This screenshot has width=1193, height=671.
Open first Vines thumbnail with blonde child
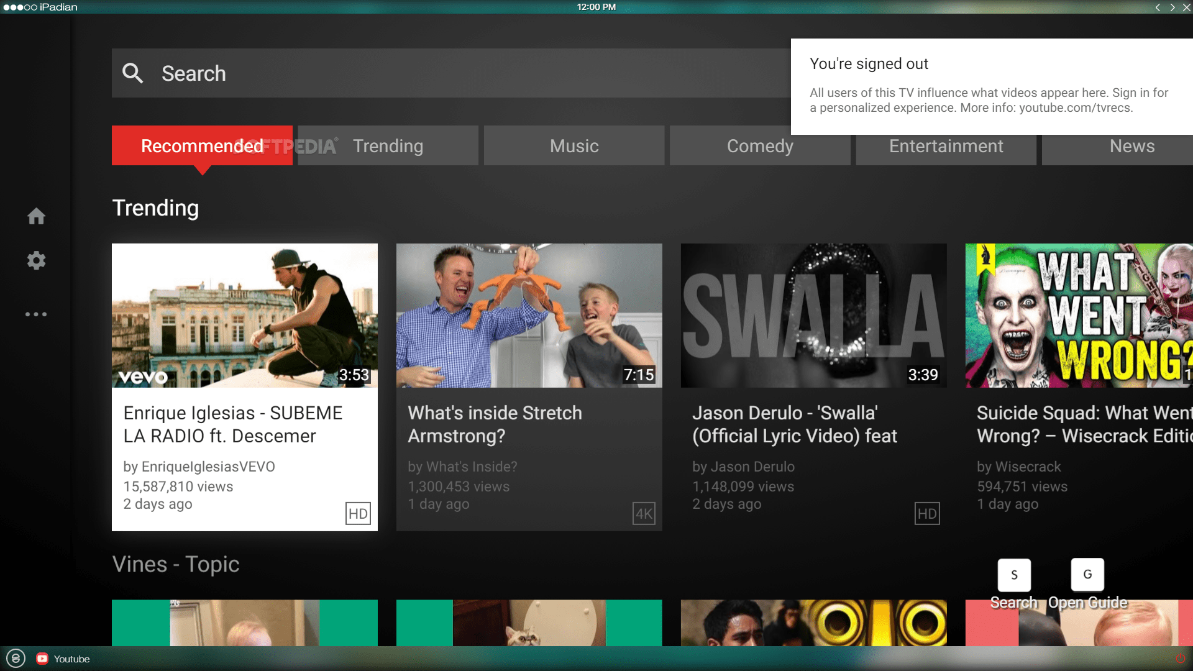(245, 623)
